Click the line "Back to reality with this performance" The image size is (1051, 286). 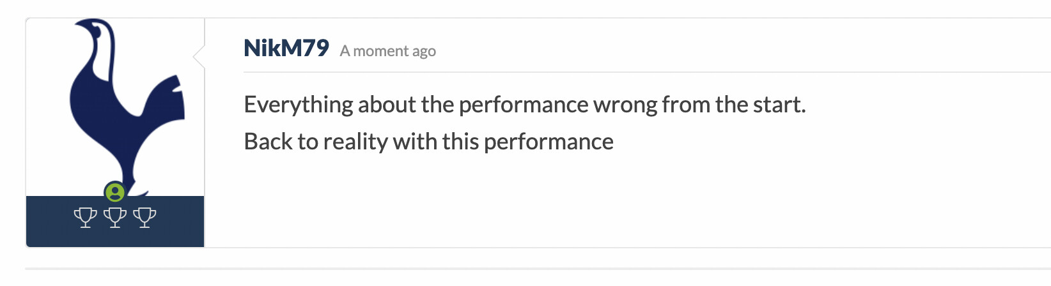[x=428, y=142]
